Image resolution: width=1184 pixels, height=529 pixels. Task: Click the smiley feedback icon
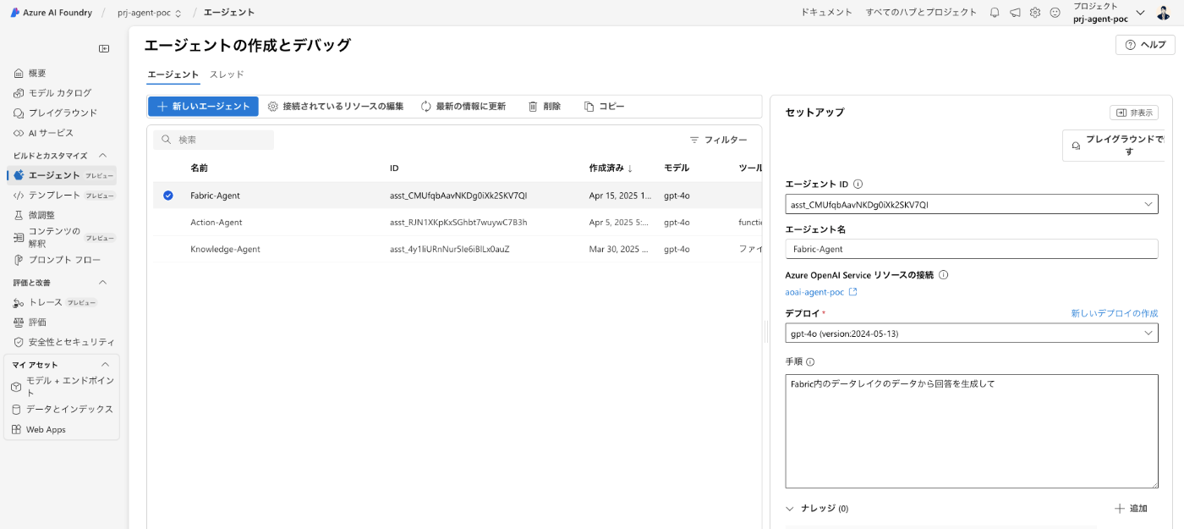1055,13
